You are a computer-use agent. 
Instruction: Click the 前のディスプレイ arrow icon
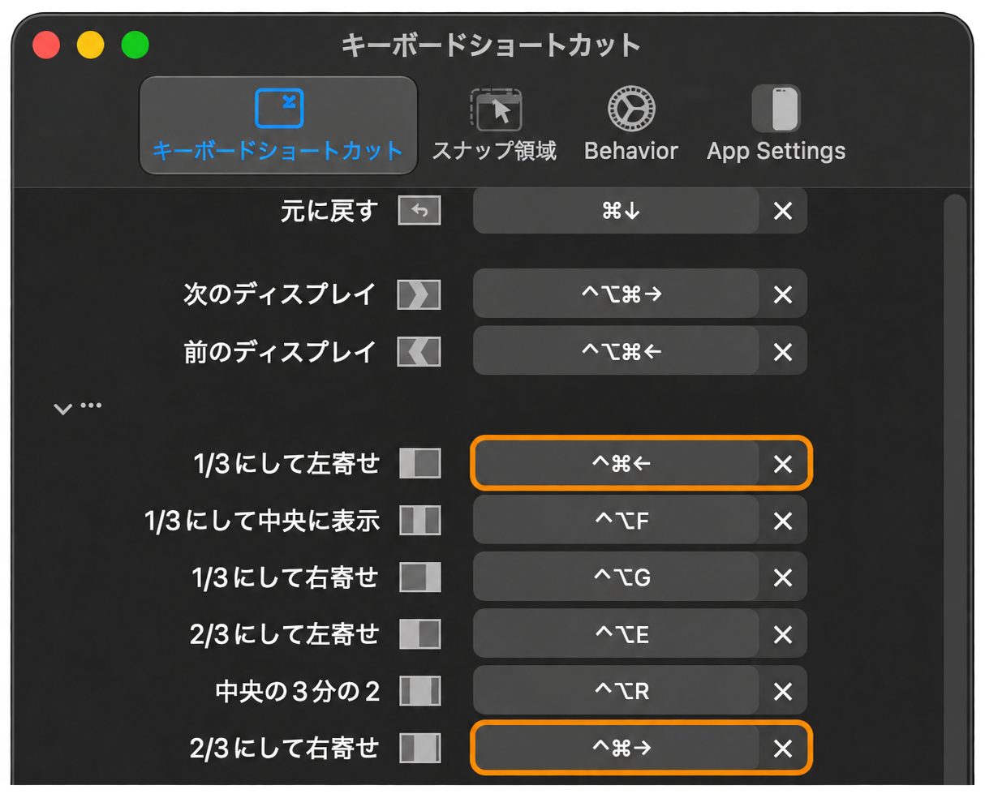coord(419,351)
